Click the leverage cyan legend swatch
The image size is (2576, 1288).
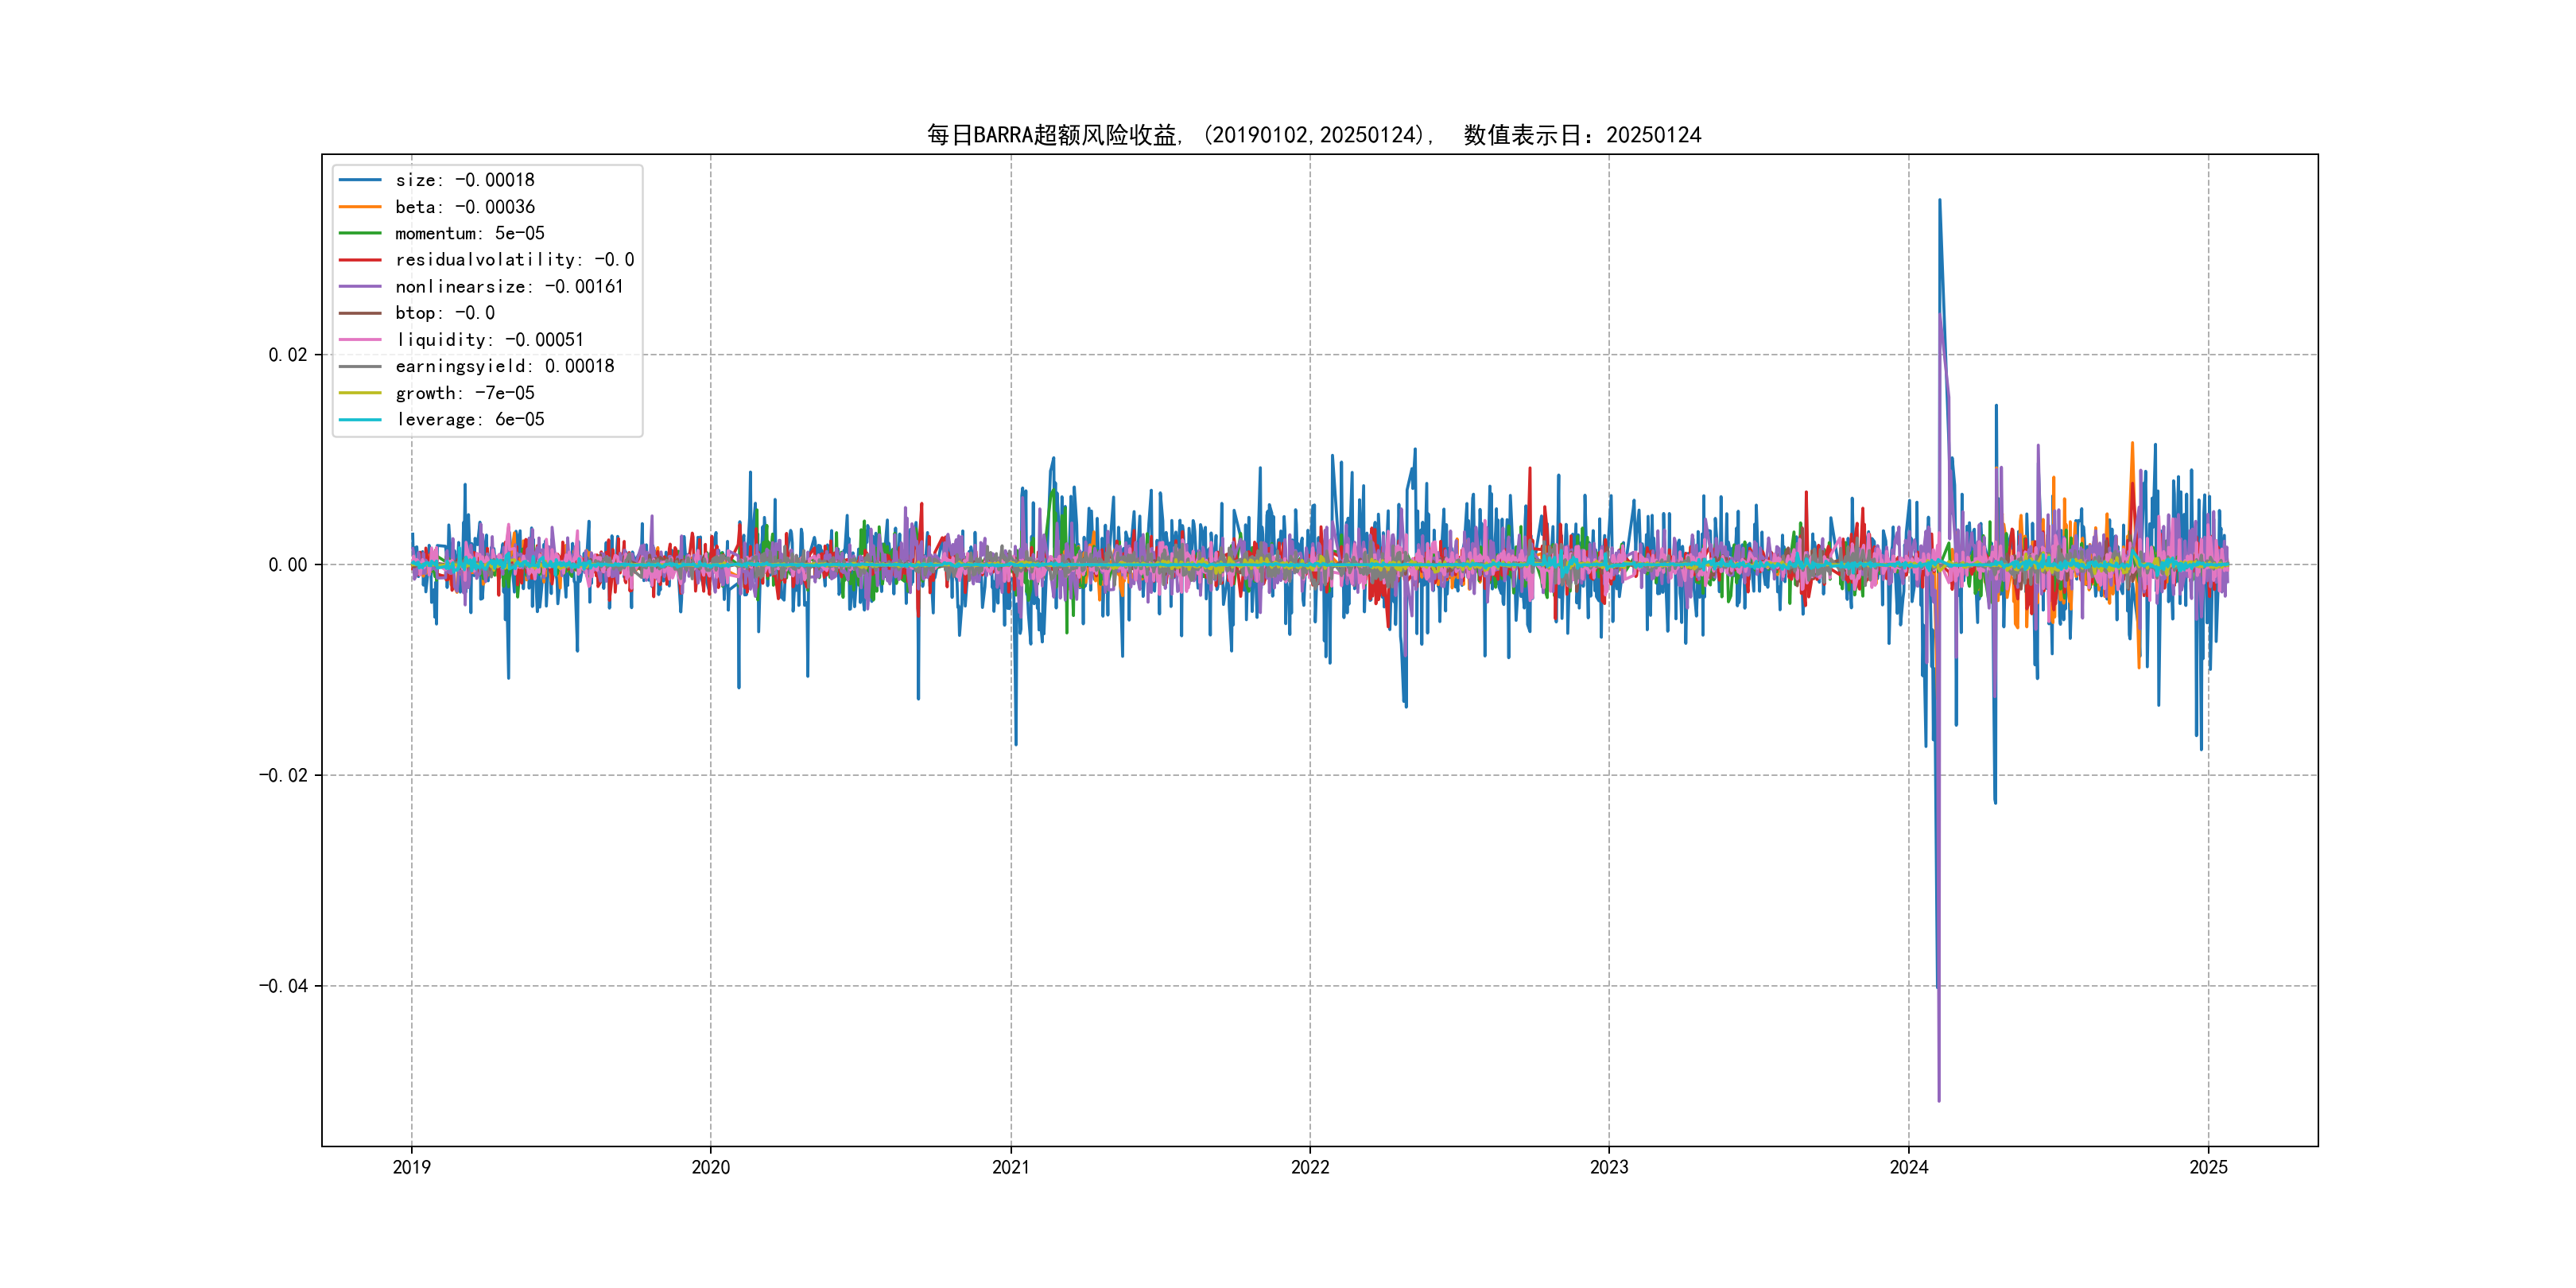tap(360, 420)
